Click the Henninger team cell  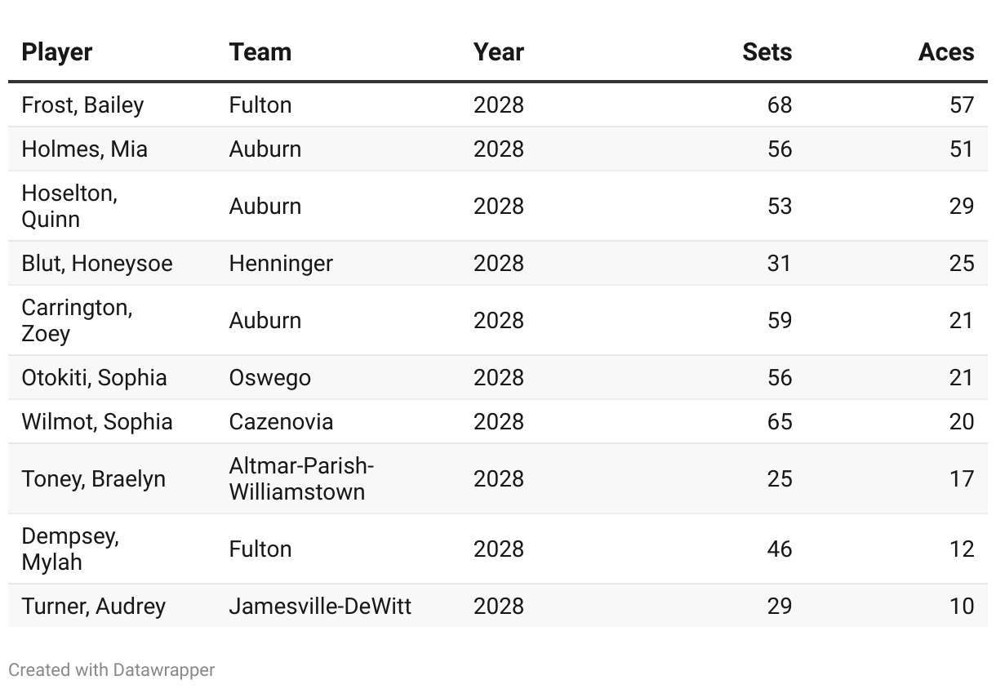pyautogui.click(x=281, y=264)
